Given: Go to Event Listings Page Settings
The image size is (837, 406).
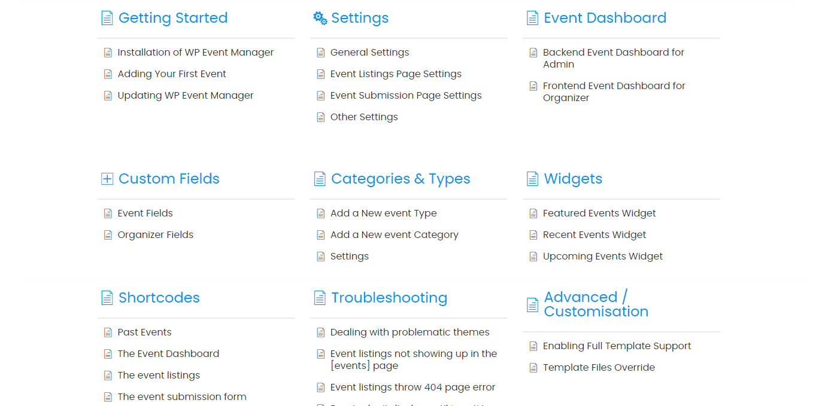Looking at the screenshot, I should [396, 74].
